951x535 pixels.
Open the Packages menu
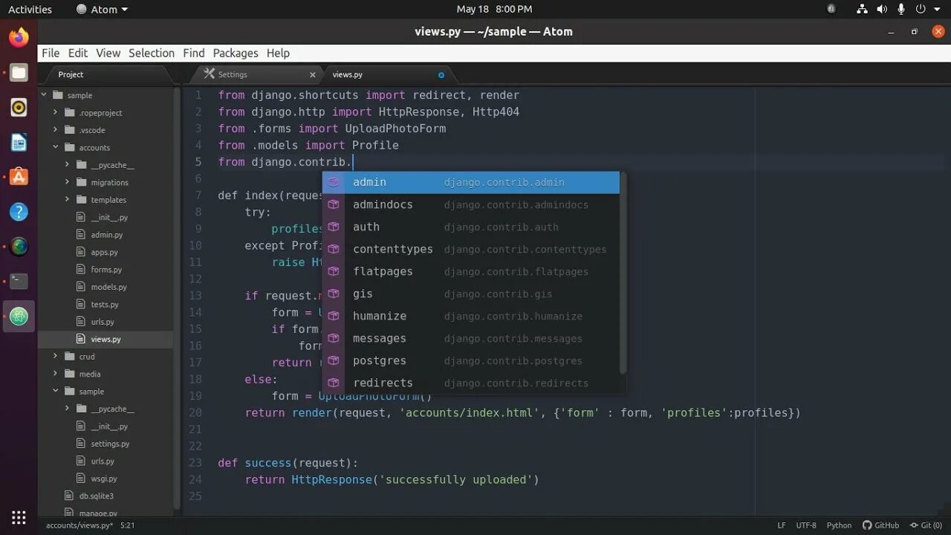(235, 53)
